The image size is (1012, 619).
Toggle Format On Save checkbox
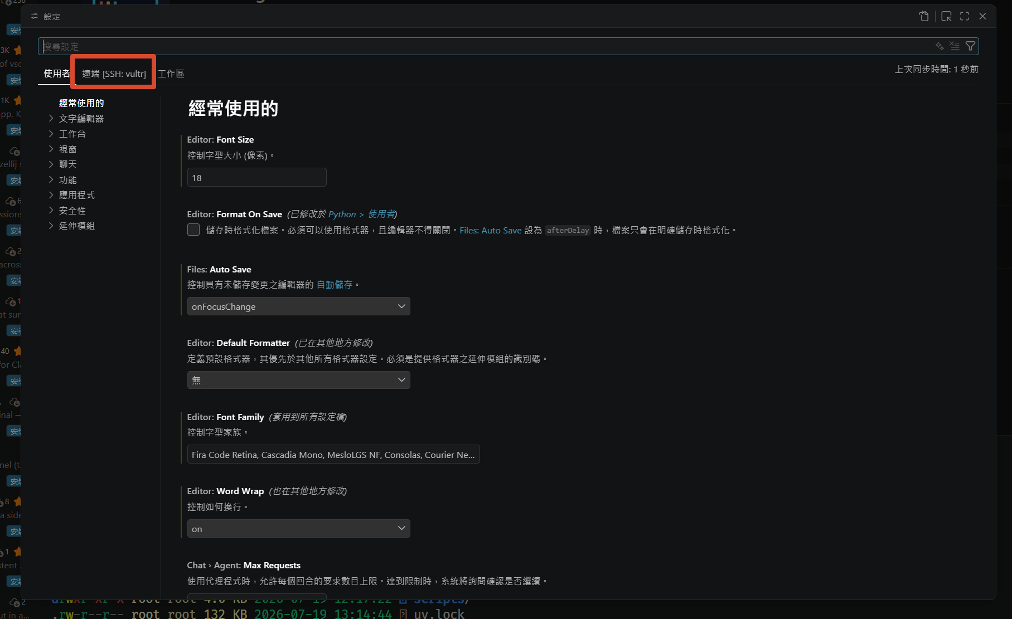[x=193, y=230]
